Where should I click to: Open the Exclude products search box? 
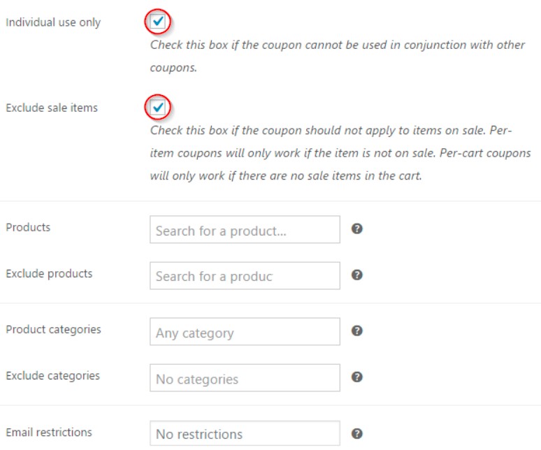(245, 276)
